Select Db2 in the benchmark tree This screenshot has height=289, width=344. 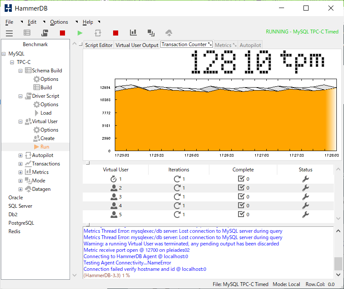click(13, 215)
